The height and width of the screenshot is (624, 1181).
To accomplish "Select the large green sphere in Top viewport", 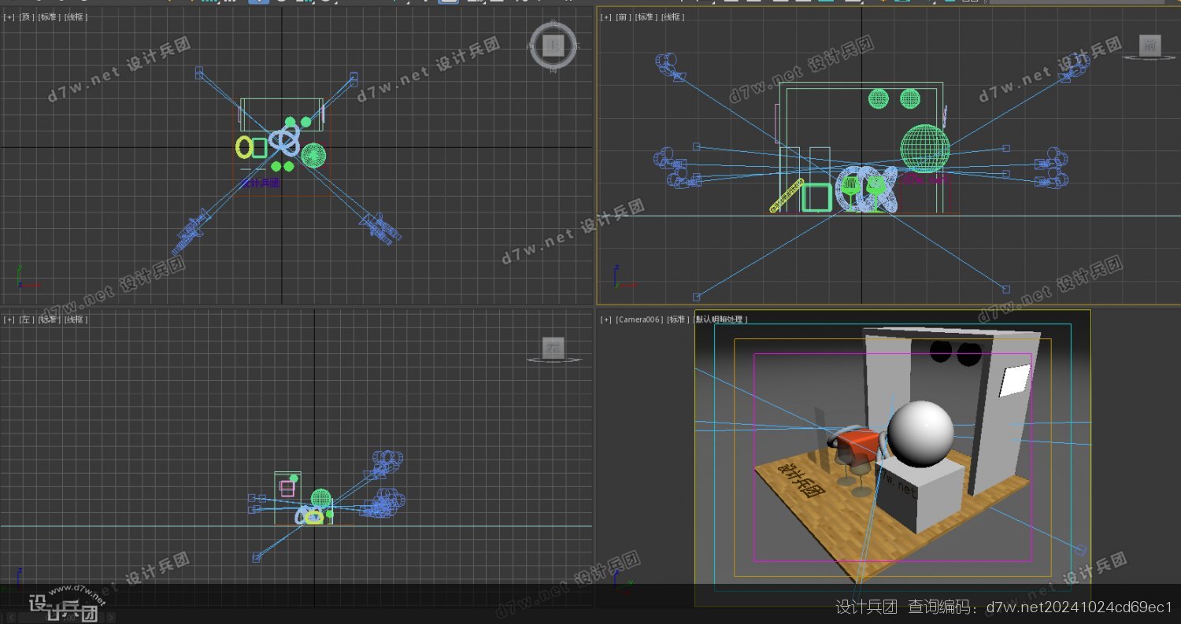I will click(x=313, y=156).
